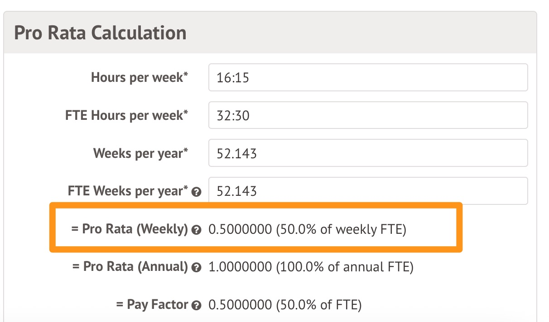Click the help icon beside FTE Weeks per year

click(x=196, y=192)
